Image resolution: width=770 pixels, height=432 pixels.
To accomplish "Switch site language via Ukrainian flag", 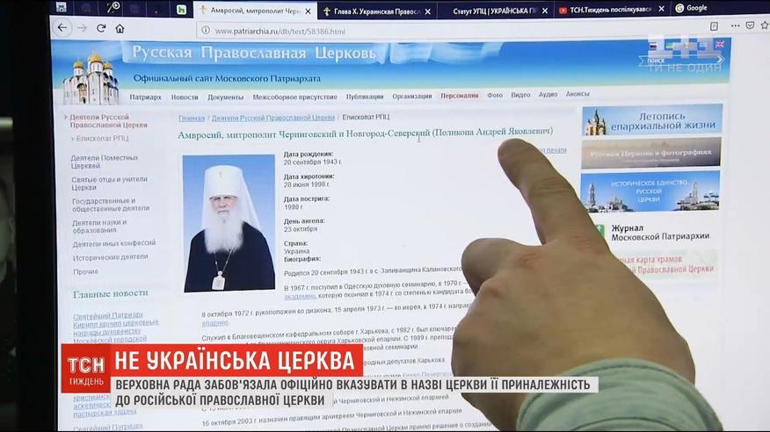I will click(x=669, y=46).
